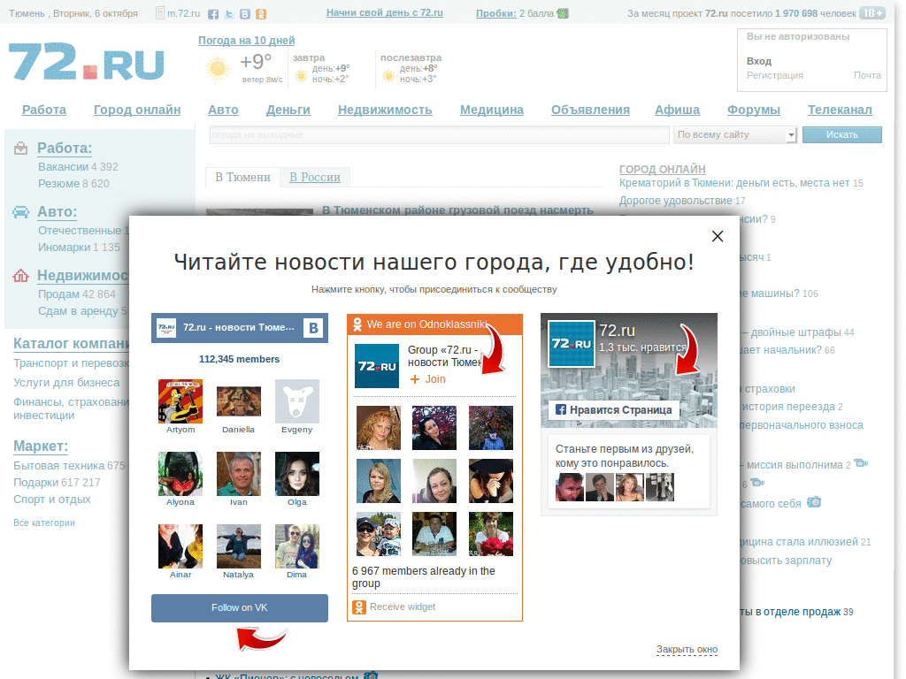Click Регистрация link
The height and width of the screenshot is (679, 906).
click(774, 76)
